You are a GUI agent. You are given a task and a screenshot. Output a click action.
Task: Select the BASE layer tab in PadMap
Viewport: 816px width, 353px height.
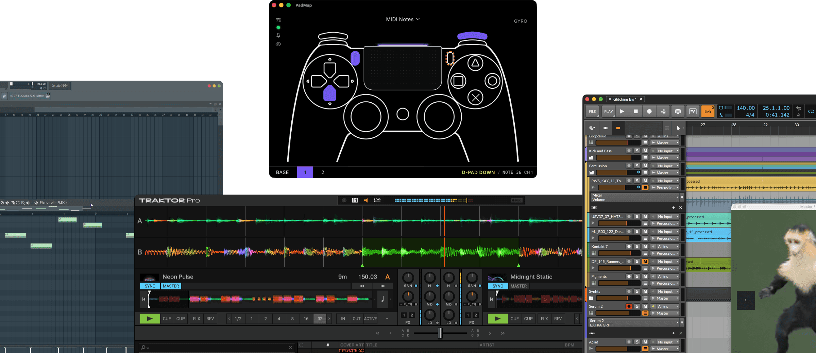(x=282, y=172)
